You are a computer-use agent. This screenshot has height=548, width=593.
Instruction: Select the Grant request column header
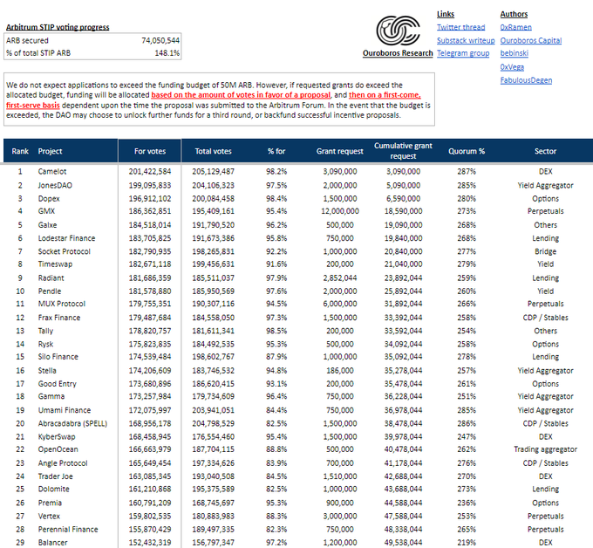pyautogui.click(x=339, y=151)
